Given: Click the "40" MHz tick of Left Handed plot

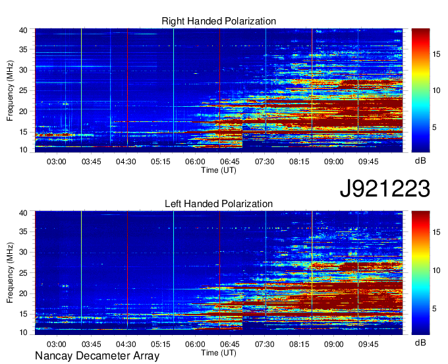Looking at the screenshot, I should (23, 213).
